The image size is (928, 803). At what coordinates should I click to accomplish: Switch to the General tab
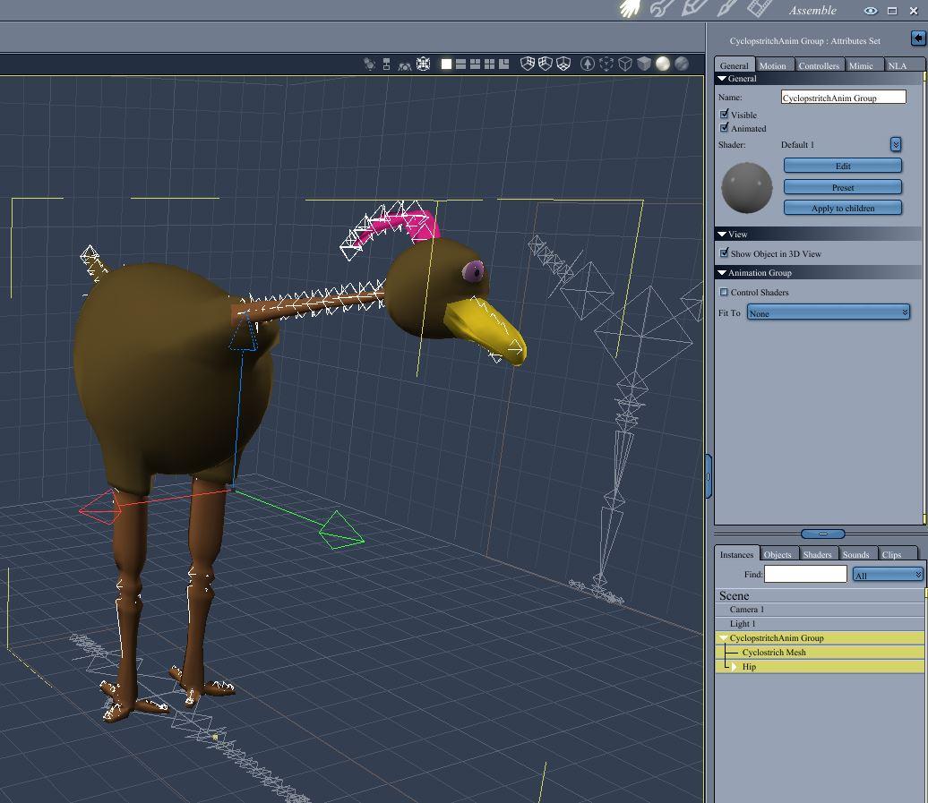734,65
